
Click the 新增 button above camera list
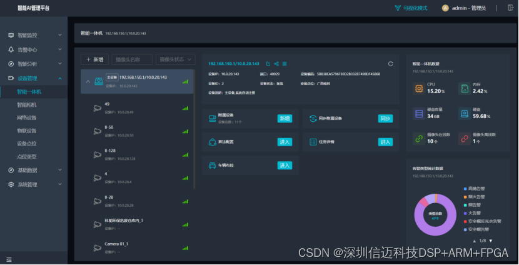click(94, 59)
